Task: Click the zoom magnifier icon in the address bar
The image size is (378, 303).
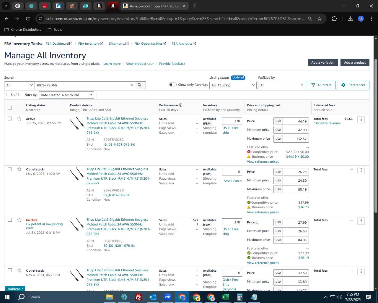Action: [310, 19]
